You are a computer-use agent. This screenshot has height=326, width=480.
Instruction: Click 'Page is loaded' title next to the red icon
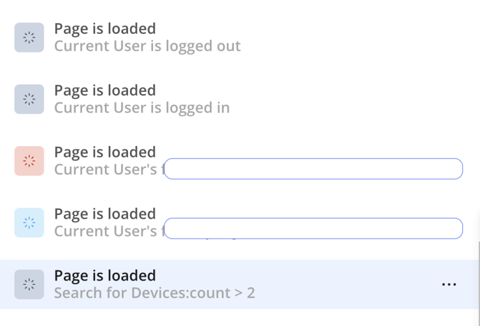(105, 152)
